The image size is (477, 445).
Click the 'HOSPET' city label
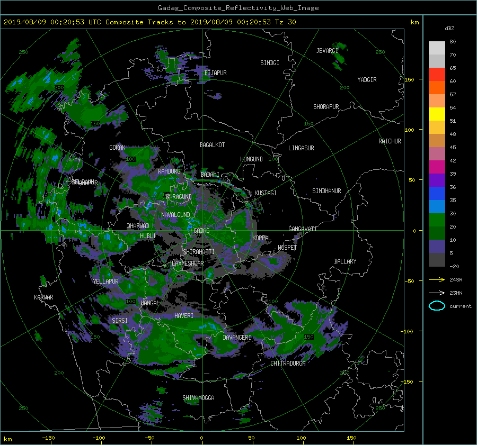(287, 248)
